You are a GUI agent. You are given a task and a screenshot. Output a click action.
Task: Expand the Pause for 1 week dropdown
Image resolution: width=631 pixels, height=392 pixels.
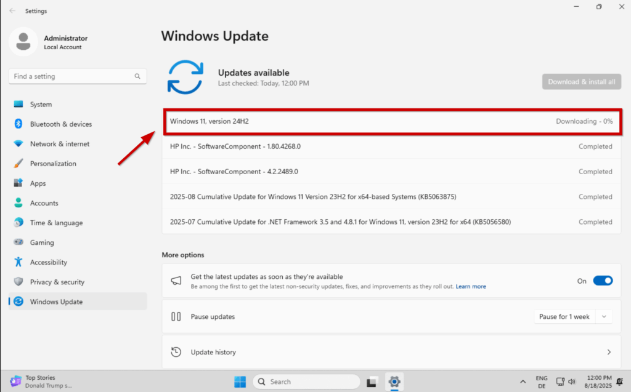[605, 317]
